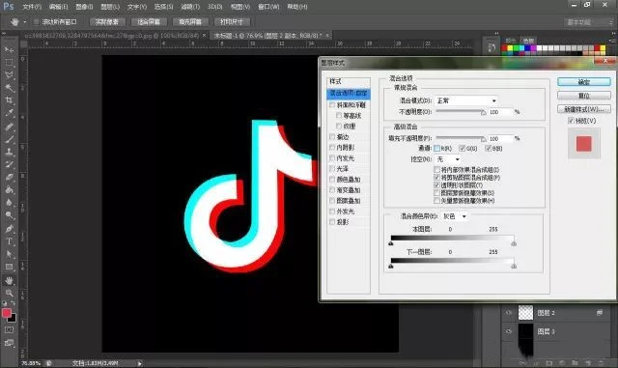Click the 新建样式(W) button
The width and height of the screenshot is (618, 368).
pos(584,109)
